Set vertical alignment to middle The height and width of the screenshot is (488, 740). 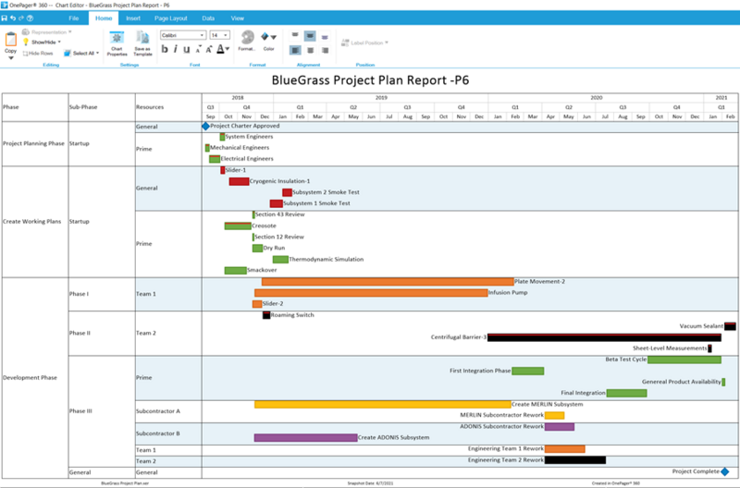coord(310,36)
